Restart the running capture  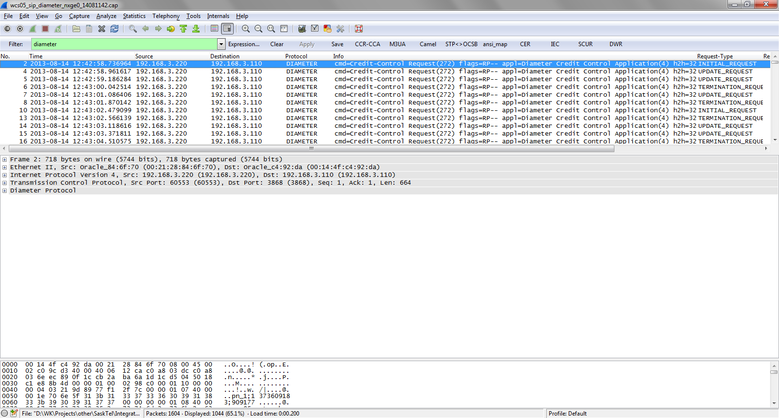point(58,29)
